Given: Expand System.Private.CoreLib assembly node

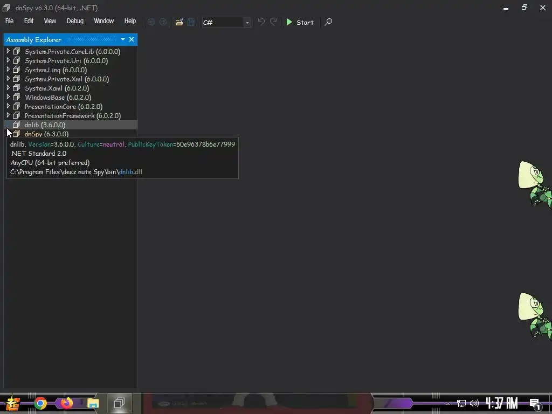Looking at the screenshot, I should [8, 51].
